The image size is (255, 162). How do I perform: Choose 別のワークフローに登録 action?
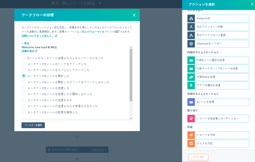tap(218, 35)
